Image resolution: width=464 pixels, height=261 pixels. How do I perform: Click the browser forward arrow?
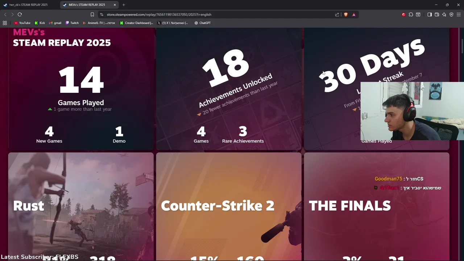(x=12, y=14)
